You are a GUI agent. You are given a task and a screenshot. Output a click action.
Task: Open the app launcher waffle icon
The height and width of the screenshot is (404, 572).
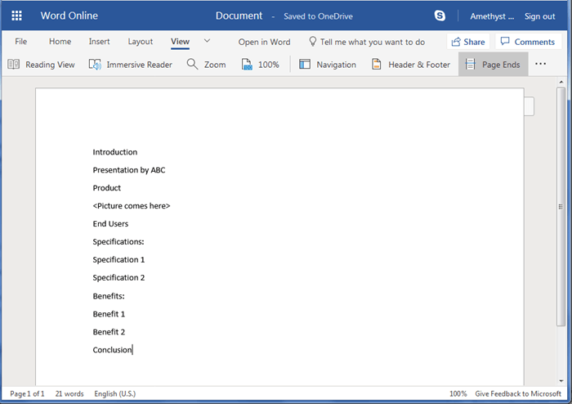pos(16,16)
